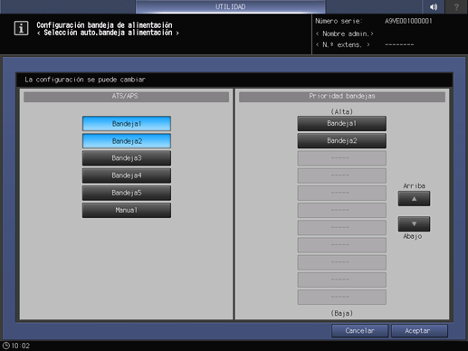The image size is (468, 351).
Task: Select Bandeja2 in tray priority list
Action: (342, 141)
